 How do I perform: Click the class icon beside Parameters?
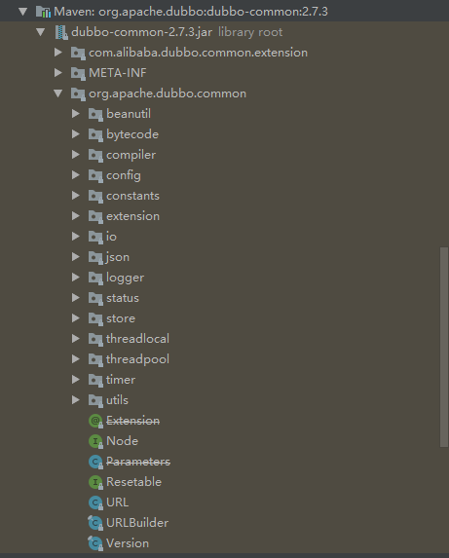pyautogui.click(x=95, y=462)
